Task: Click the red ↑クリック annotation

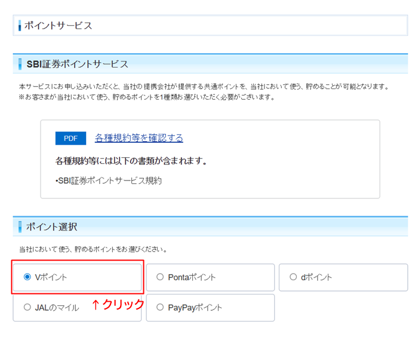Action: coord(118,304)
